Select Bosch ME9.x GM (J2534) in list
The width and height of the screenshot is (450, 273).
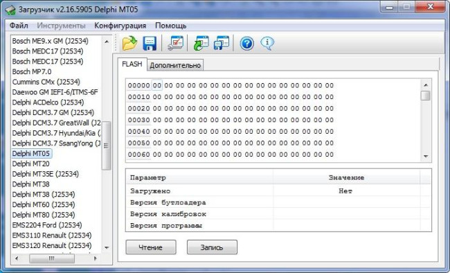click(x=51, y=41)
